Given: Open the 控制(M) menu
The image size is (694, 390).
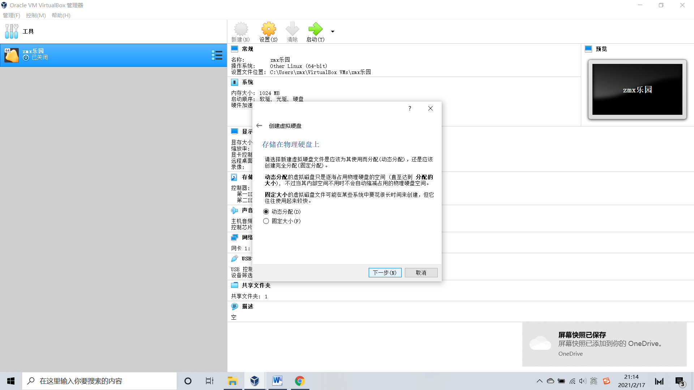Looking at the screenshot, I should [36, 15].
